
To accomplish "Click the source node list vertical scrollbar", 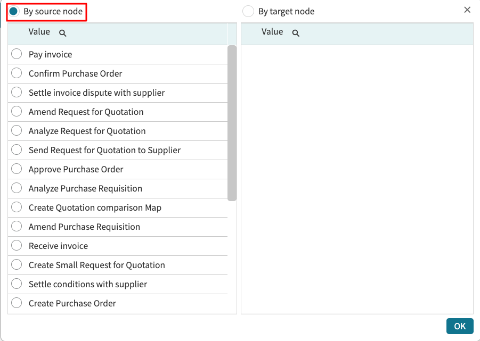I will pyautogui.click(x=232, y=123).
